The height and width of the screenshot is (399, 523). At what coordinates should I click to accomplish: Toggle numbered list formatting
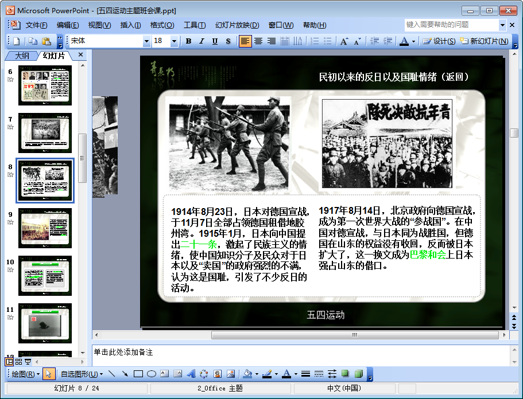point(315,41)
